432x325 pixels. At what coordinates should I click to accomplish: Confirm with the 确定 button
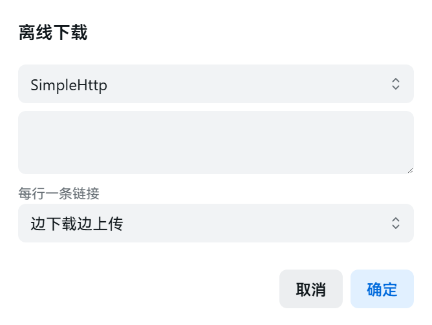382,289
